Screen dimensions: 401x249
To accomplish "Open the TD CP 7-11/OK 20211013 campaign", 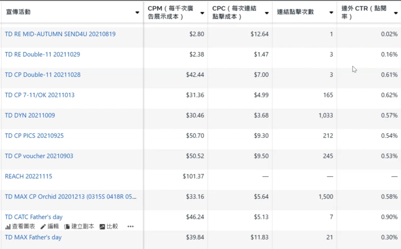I will pos(40,95).
